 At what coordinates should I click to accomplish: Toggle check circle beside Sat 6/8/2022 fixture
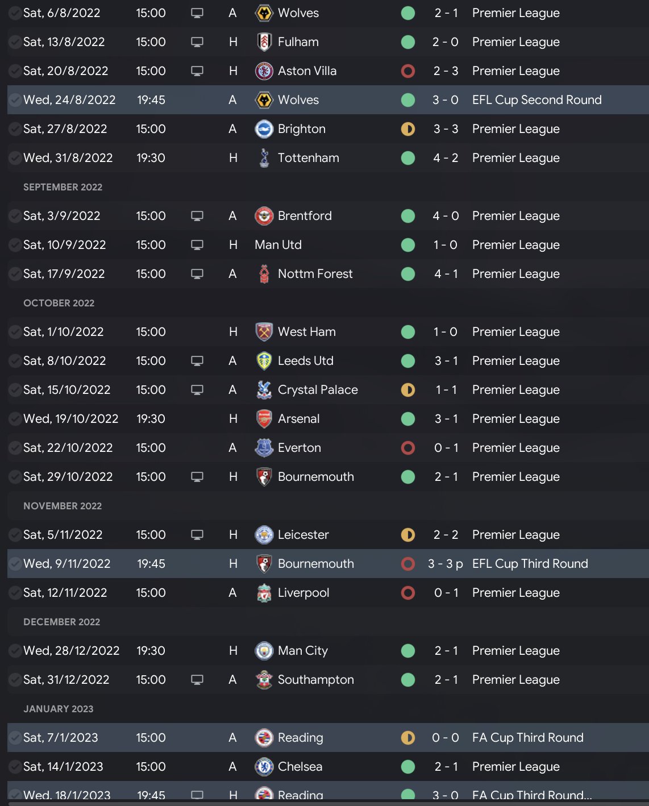[15, 13]
